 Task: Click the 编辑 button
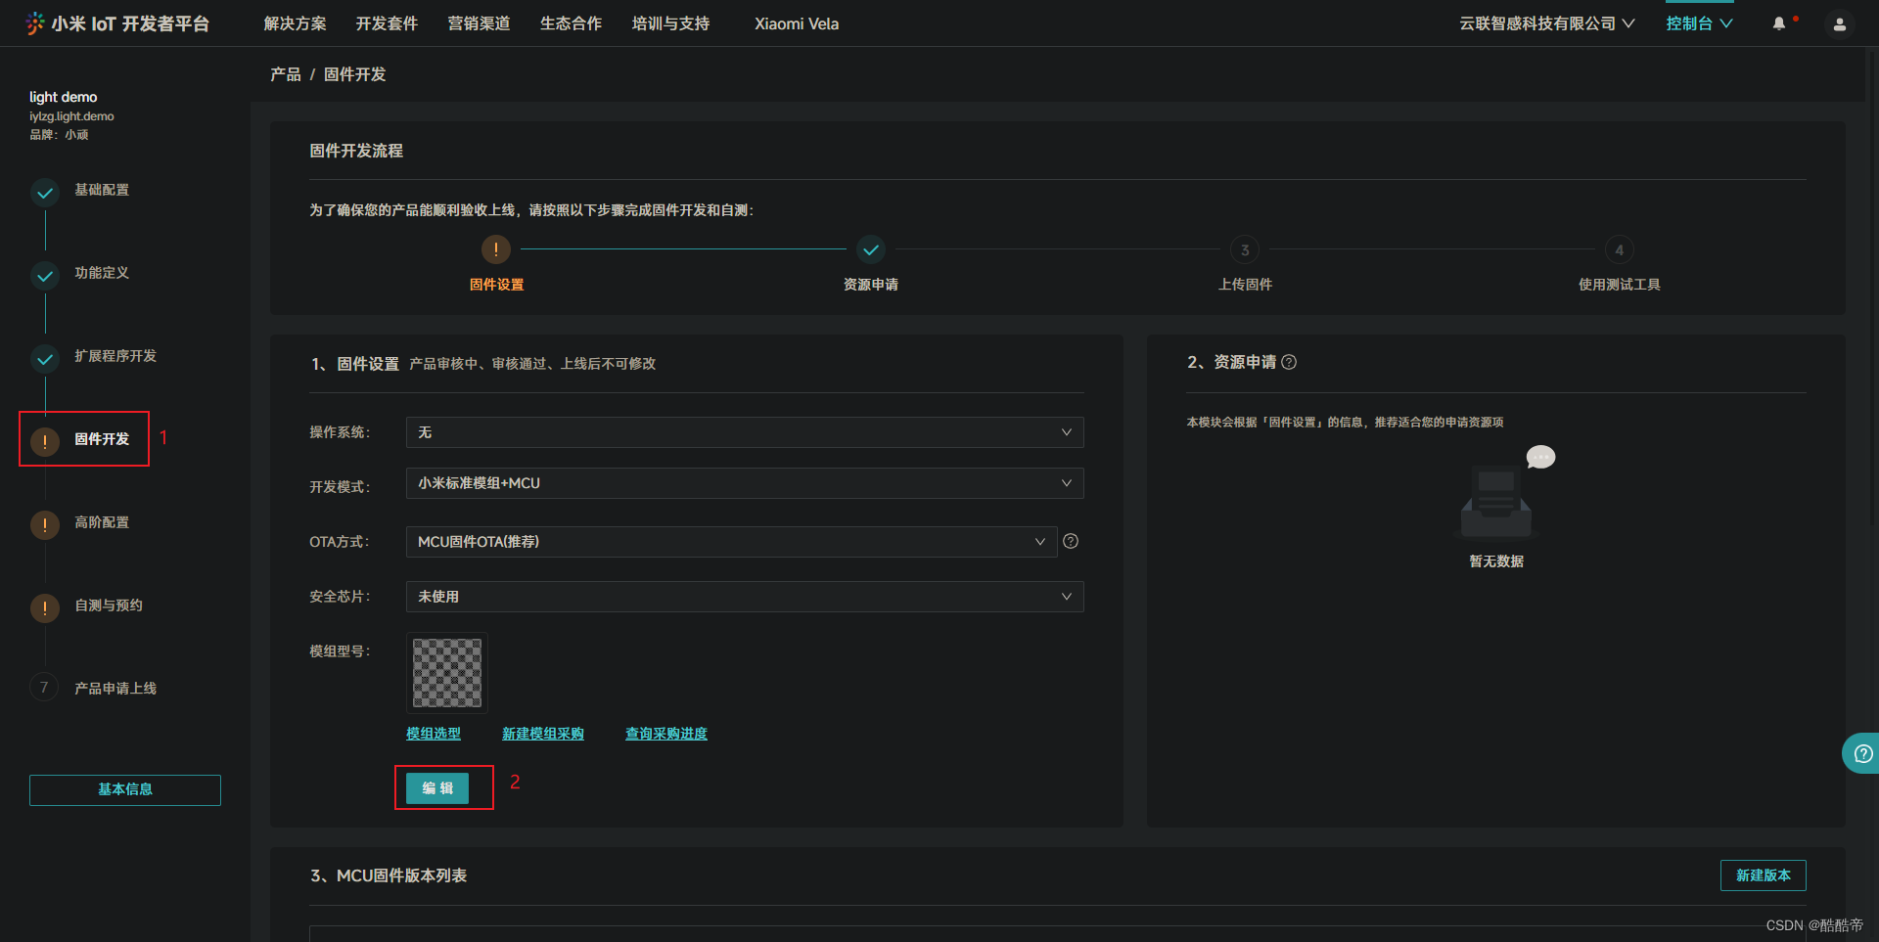437,788
